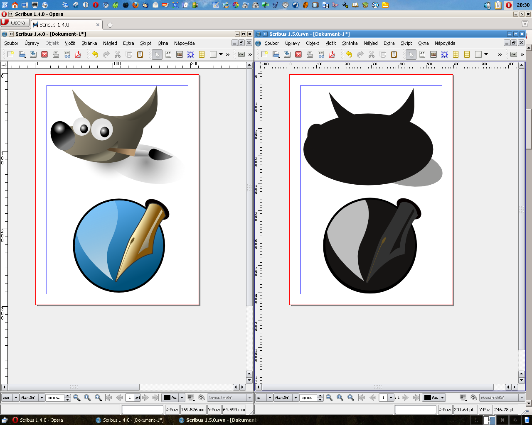Click Paste clipboard icon in Scribus 1.4.0 toolbar

click(140, 54)
